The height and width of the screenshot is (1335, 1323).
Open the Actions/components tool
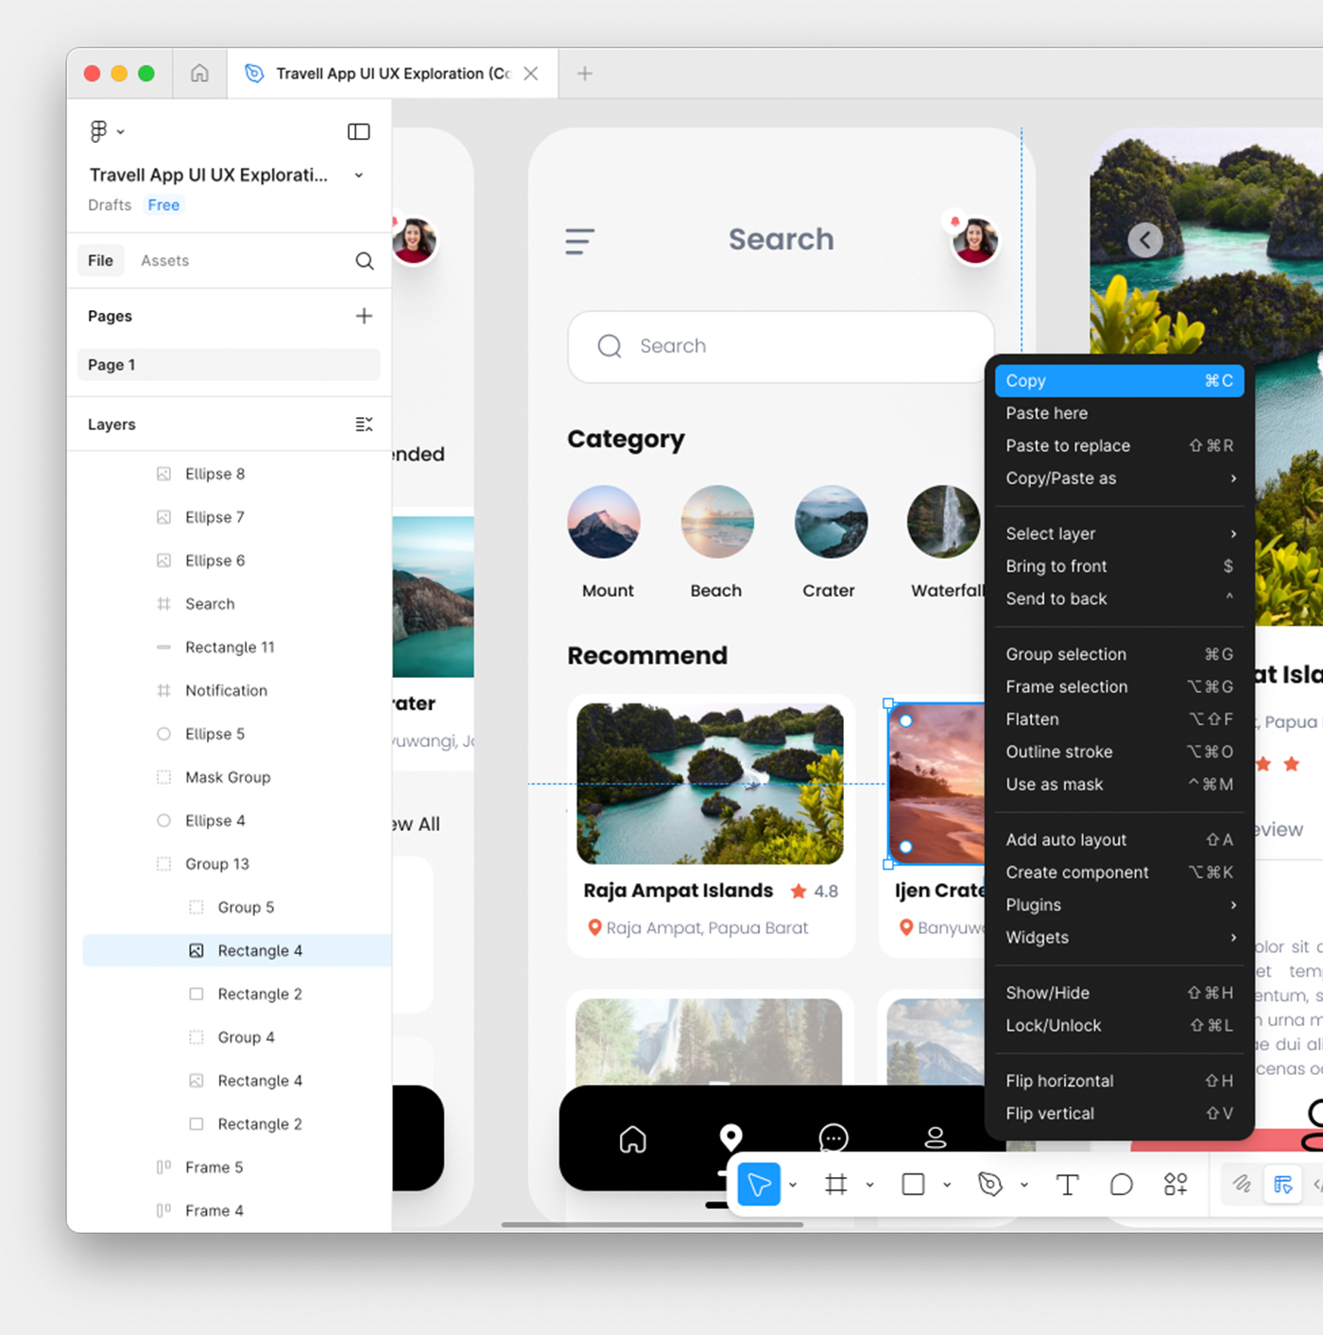(1176, 1185)
